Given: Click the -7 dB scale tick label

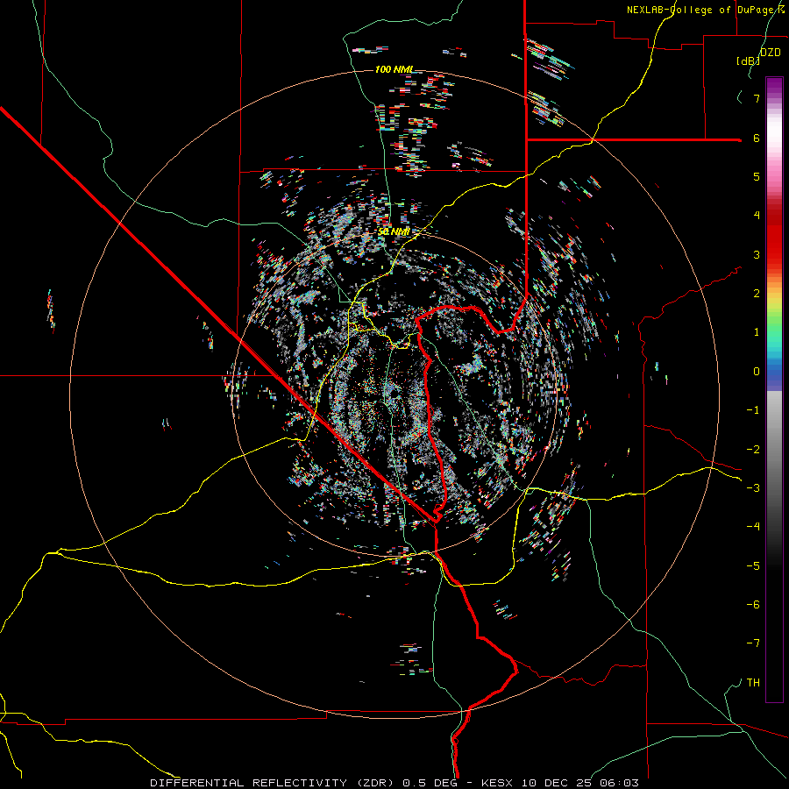Looking at the screenshot, I should [752, 643].
